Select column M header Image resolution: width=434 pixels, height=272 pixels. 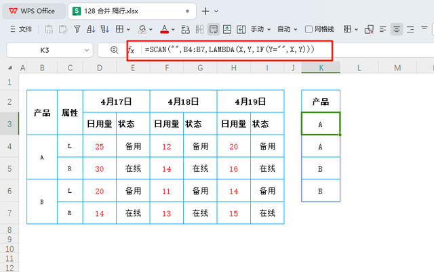click(x=397, y=68)
